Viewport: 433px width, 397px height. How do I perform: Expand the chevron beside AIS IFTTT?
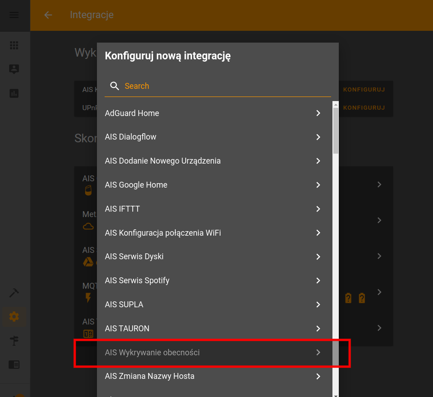[x=318, y=209]
